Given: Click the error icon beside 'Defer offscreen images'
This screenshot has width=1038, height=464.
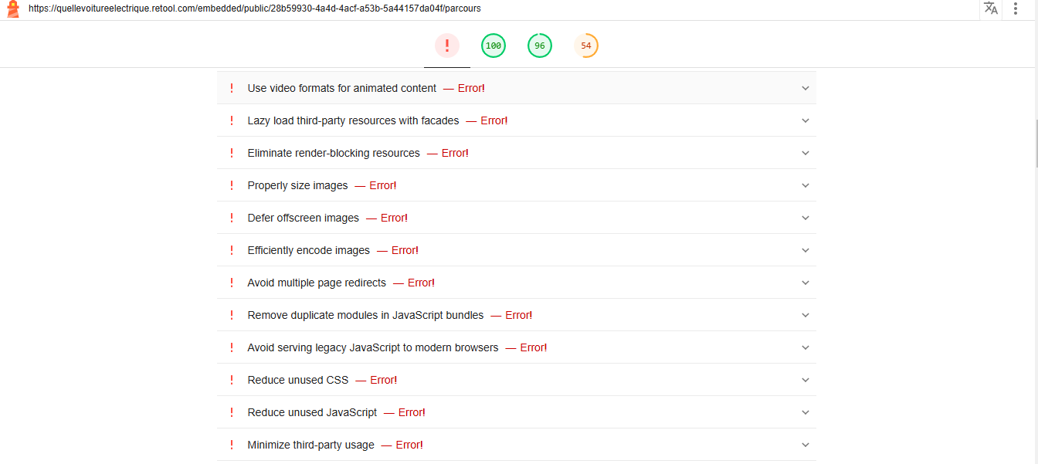Looking at the screenshot, I should [231, 218].
